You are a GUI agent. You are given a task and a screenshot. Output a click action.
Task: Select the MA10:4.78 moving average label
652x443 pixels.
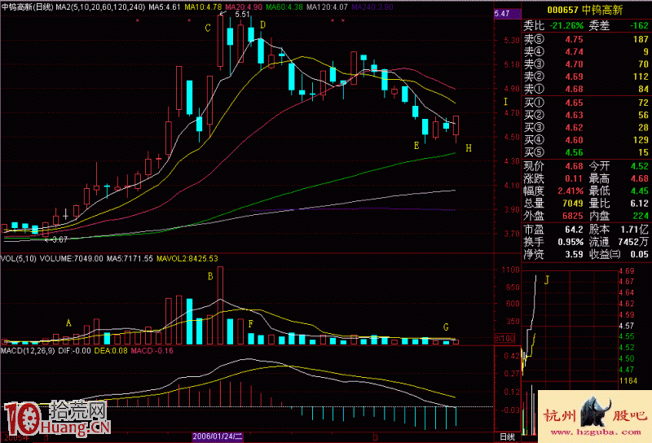pos(203,7)
